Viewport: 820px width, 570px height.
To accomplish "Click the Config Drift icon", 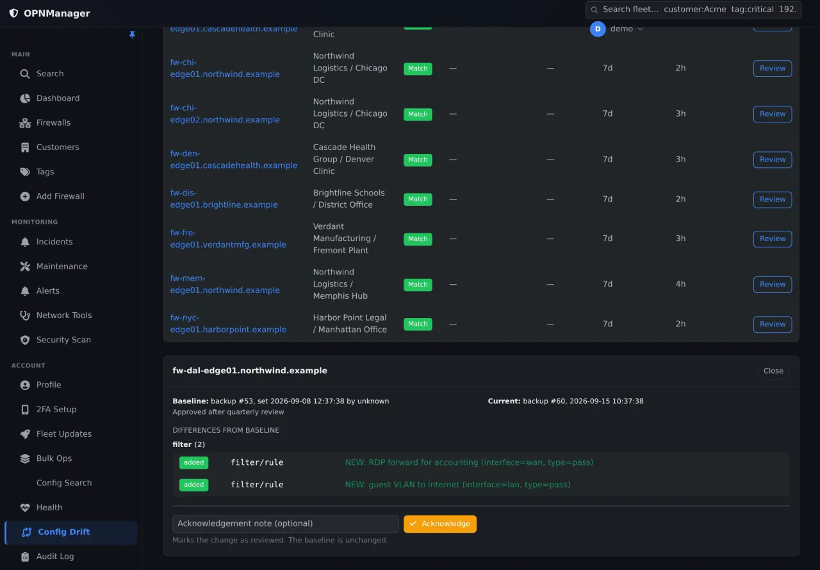I will pos(27,532).
